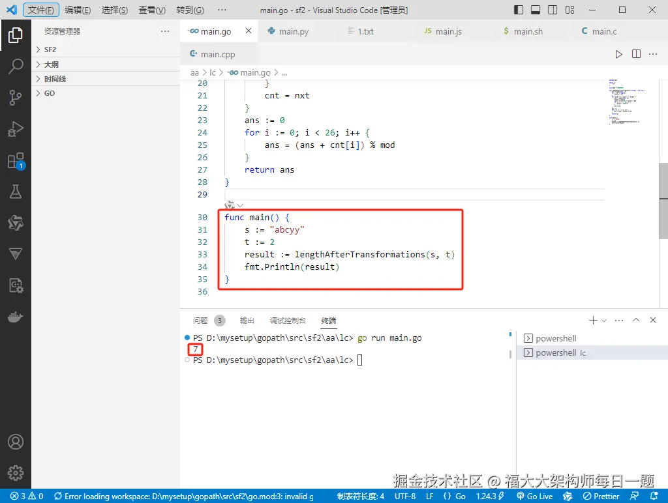Open editor more actions menu
This screenshot has width=668, height=503.
point(653,54)
